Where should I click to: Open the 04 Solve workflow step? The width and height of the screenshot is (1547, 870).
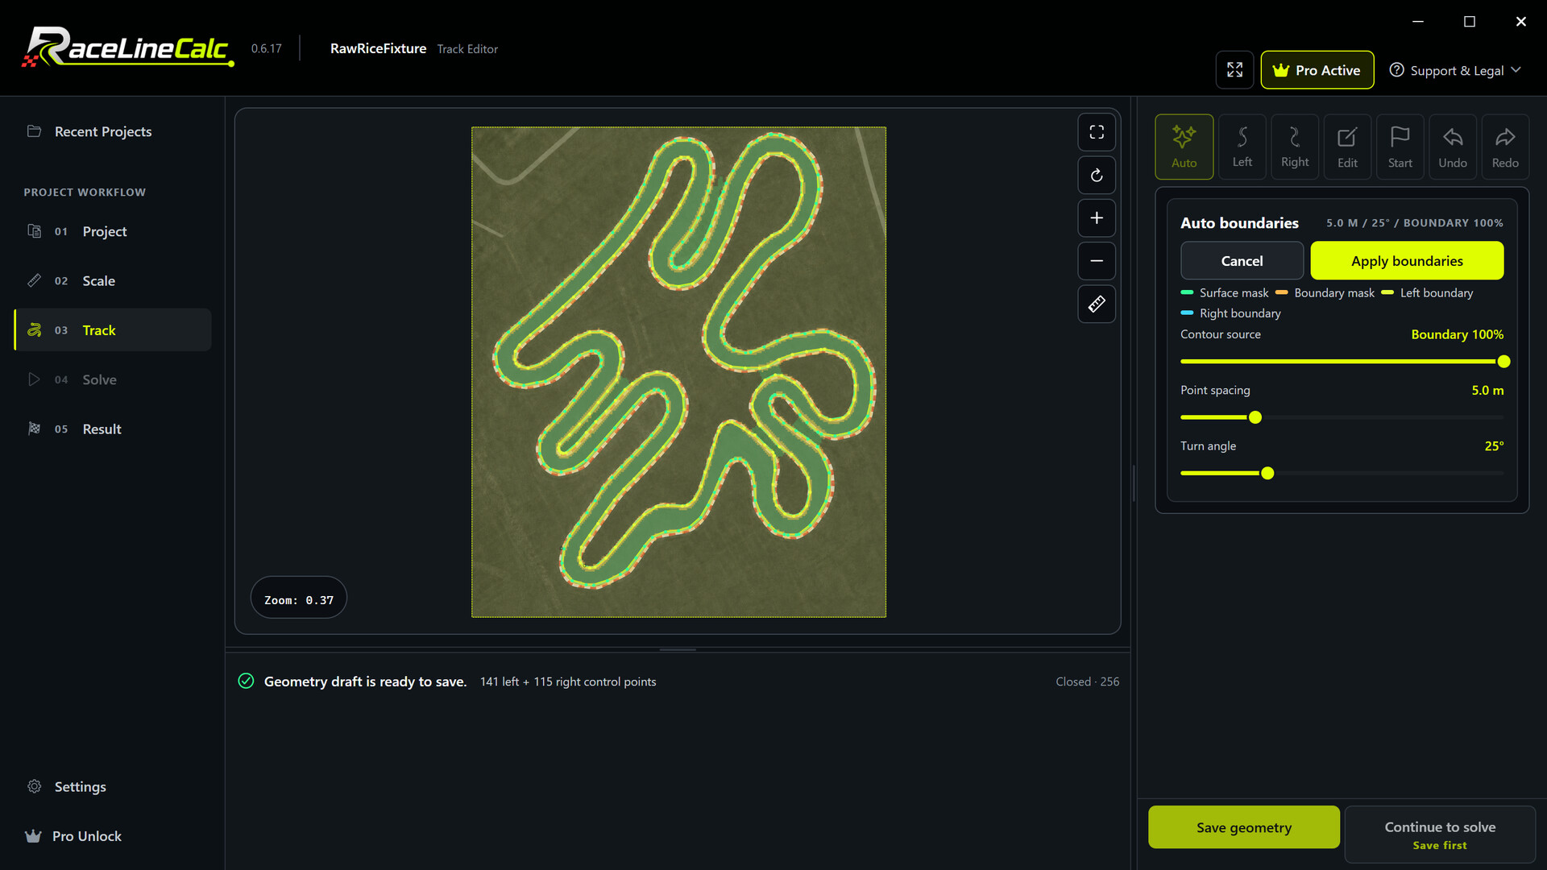(113, 379)
